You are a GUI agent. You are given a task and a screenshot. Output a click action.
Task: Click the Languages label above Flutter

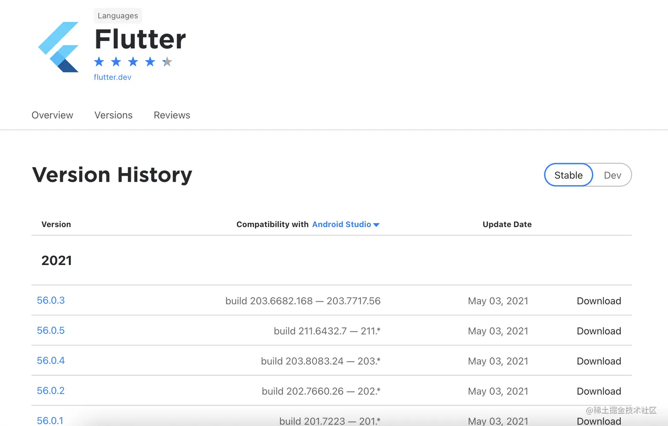pyautogui.click(x=118, y=15)
